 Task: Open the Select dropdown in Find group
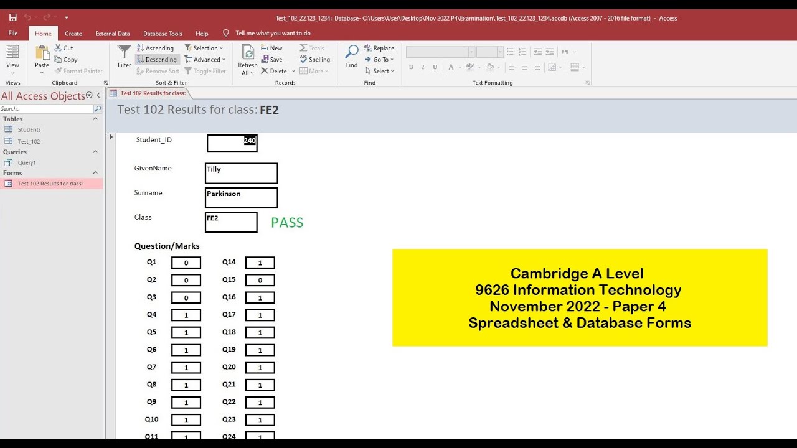(380, 71)
